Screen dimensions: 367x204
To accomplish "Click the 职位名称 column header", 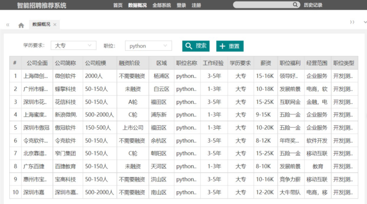I will click(x=186, y=63).
